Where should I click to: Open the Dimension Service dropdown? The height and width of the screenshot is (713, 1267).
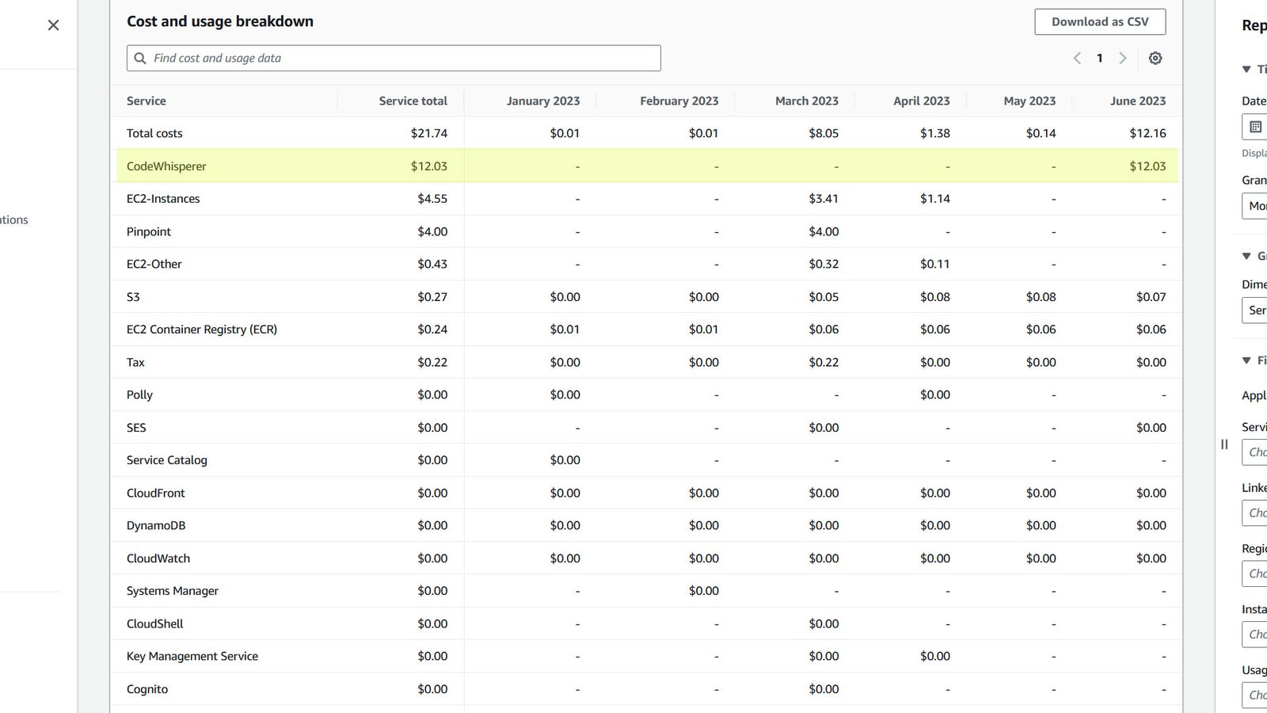pos(1255,311)
